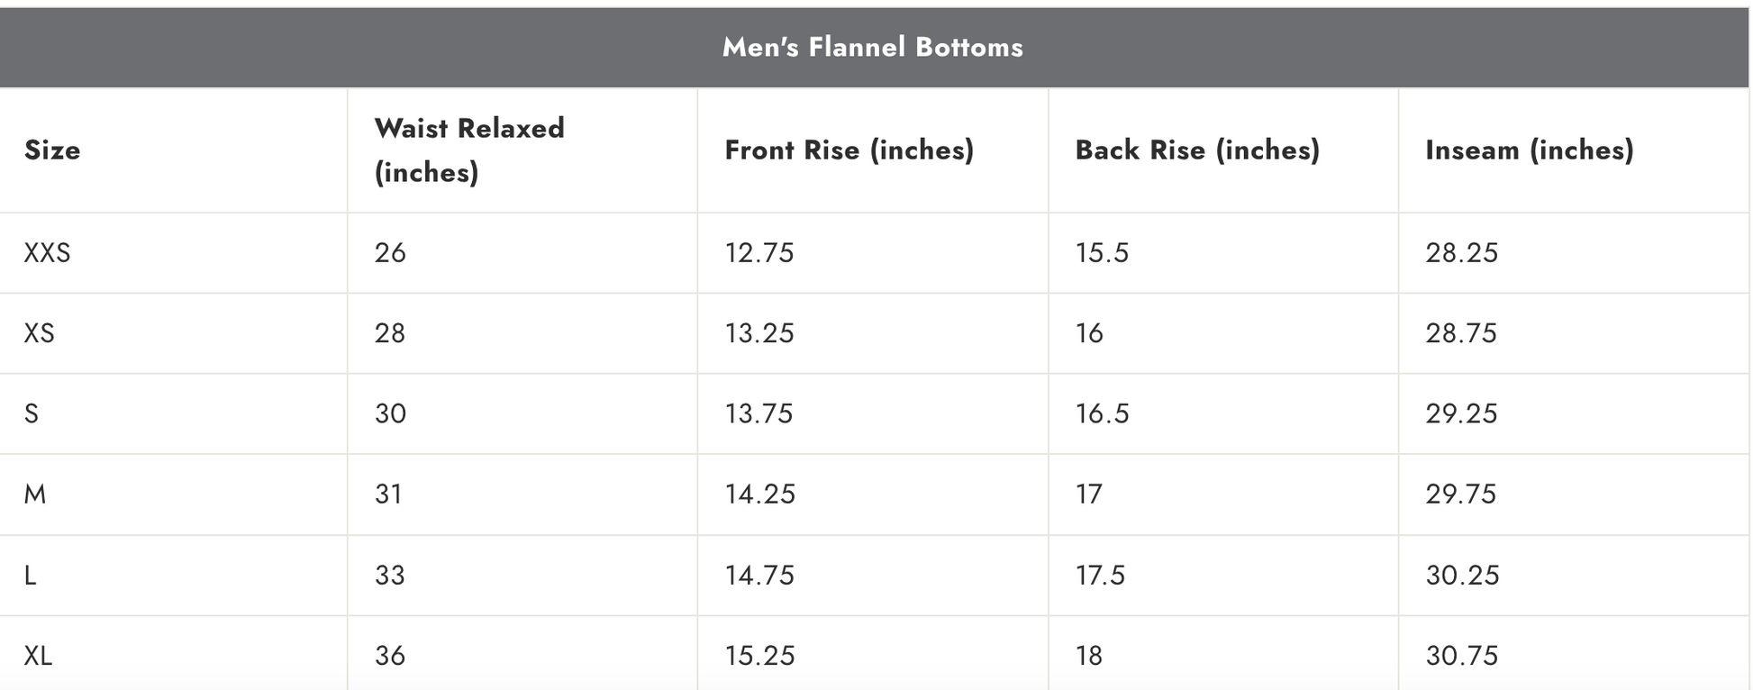Click the Inseam (inches) header
Screen dimensions: 1753x690
coord(1529,150)
